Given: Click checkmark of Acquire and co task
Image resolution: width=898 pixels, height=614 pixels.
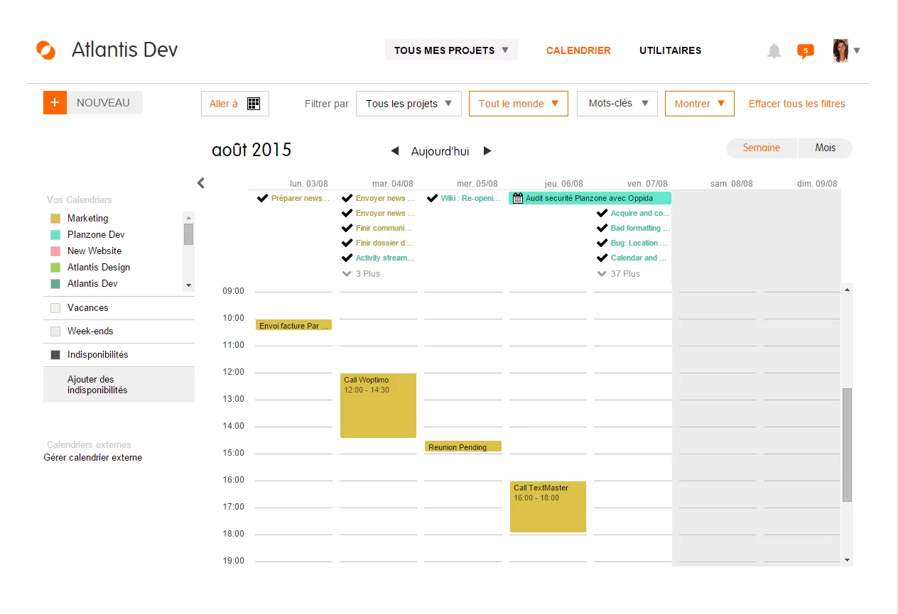Looking at the screenshot, I should tap(602, 213).
